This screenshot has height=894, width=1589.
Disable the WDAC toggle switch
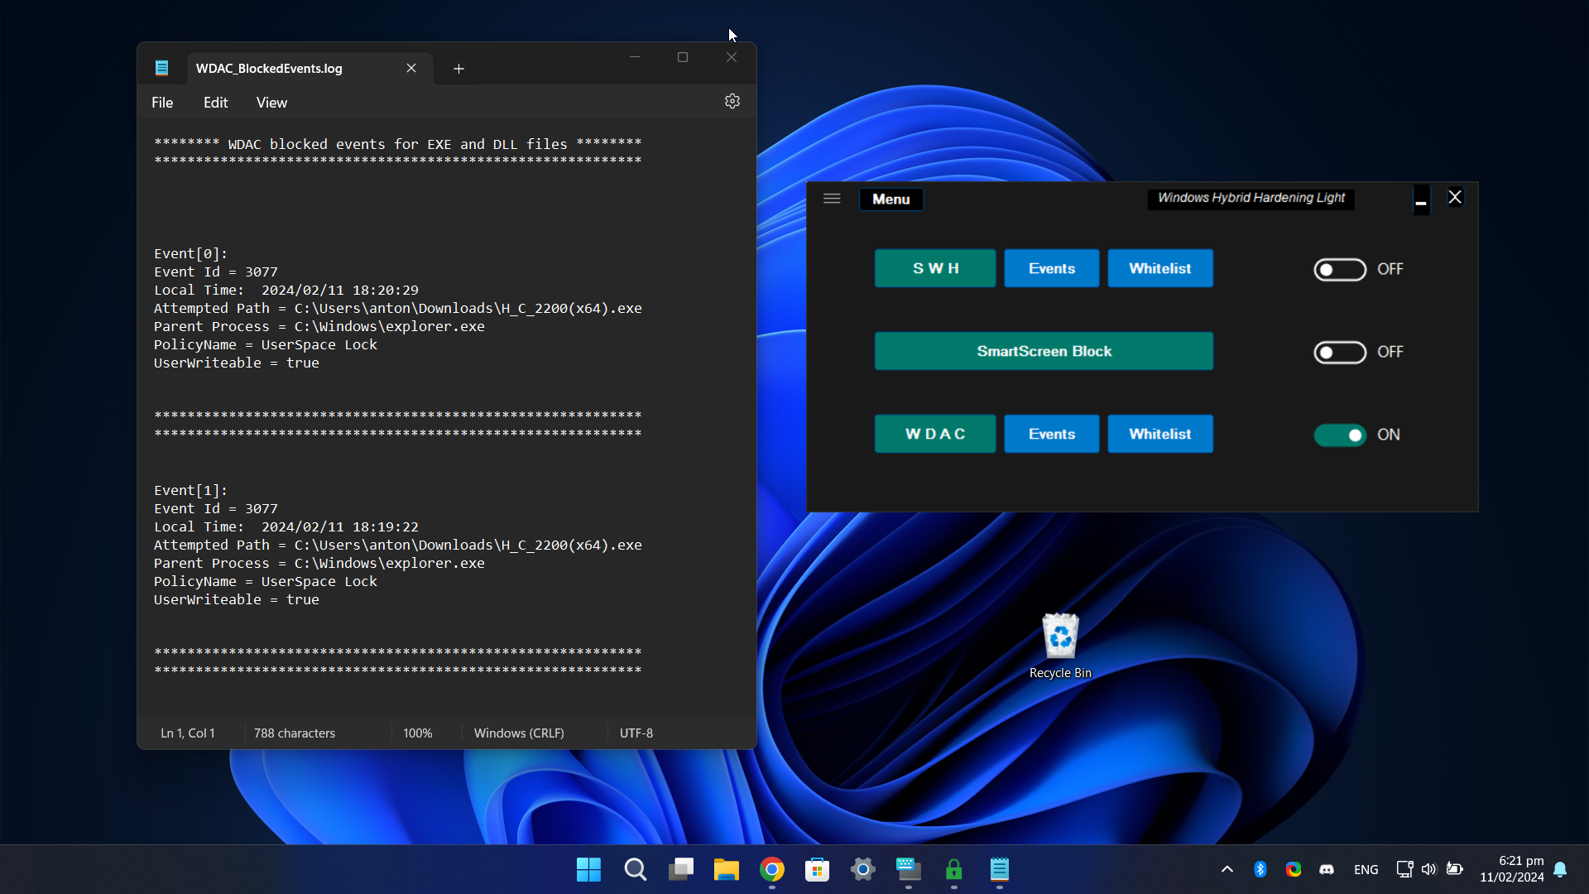click(1339, 435)
